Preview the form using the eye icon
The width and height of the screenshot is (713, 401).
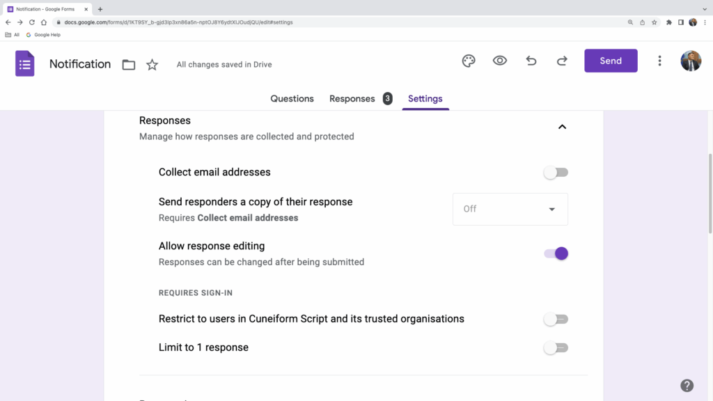tap(499, 61)
